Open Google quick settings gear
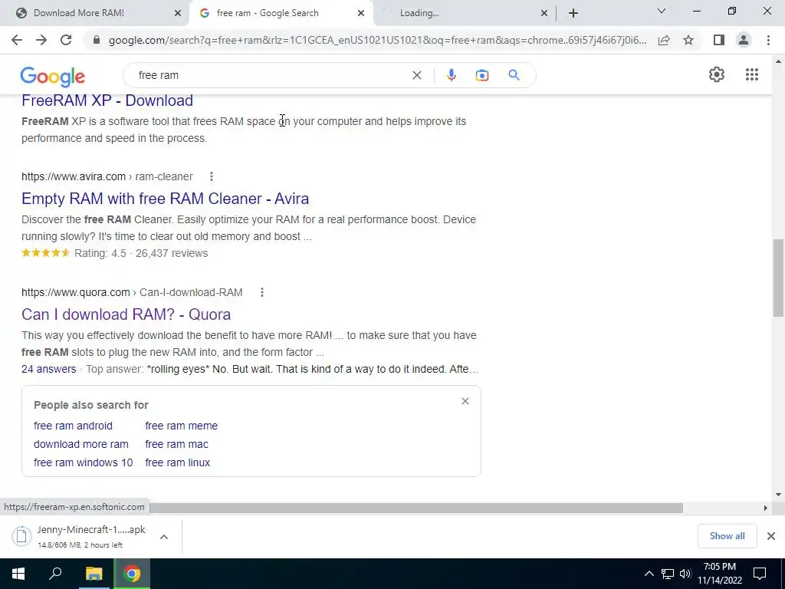 coord(717,74)
